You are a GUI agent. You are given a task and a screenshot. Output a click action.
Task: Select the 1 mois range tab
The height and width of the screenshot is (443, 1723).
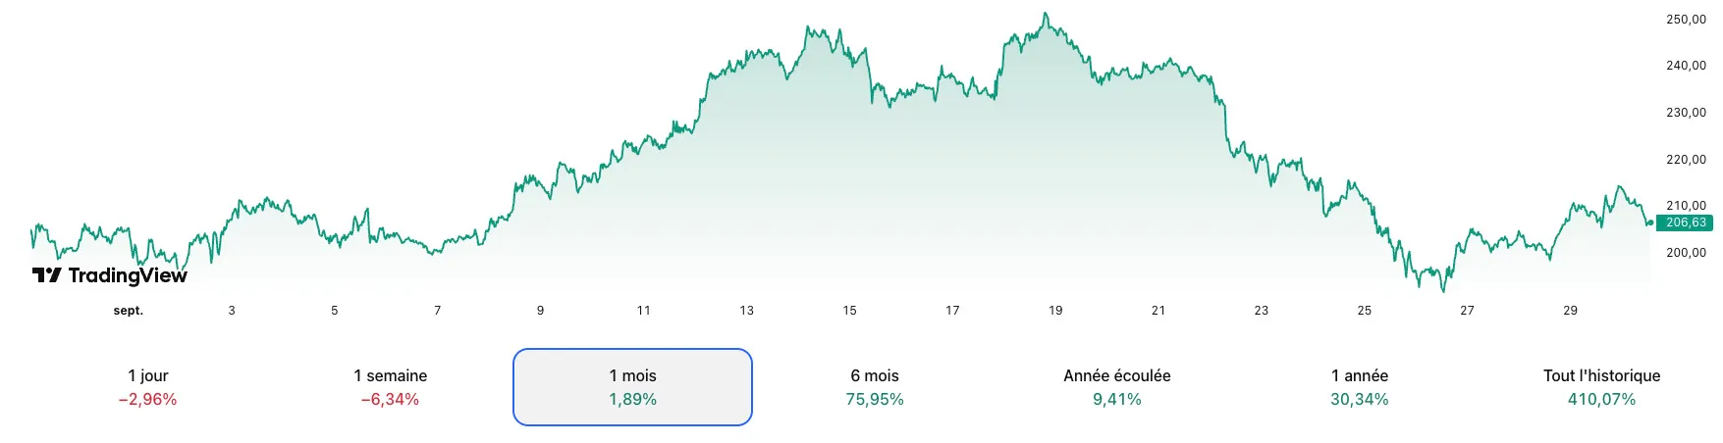click(x=632, y=387)
